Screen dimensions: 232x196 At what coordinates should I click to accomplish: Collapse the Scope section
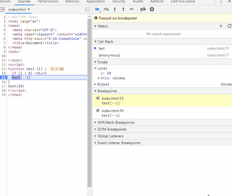(96, 62)
